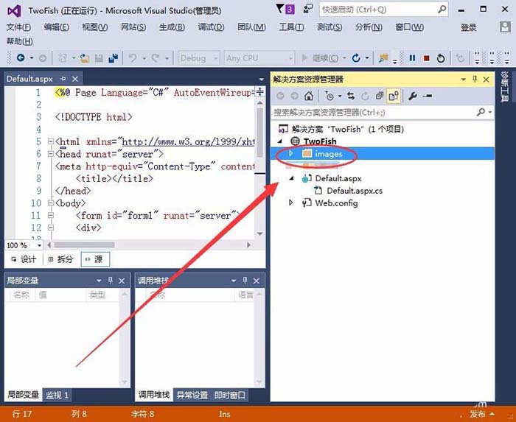Screen dimensions: 516x422
Task: Switch to the 异常设置 tab
Action: click(192, 395)
